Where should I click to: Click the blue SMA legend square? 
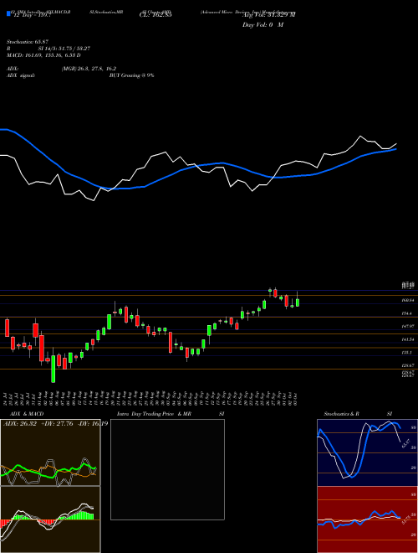coord(8,13)
